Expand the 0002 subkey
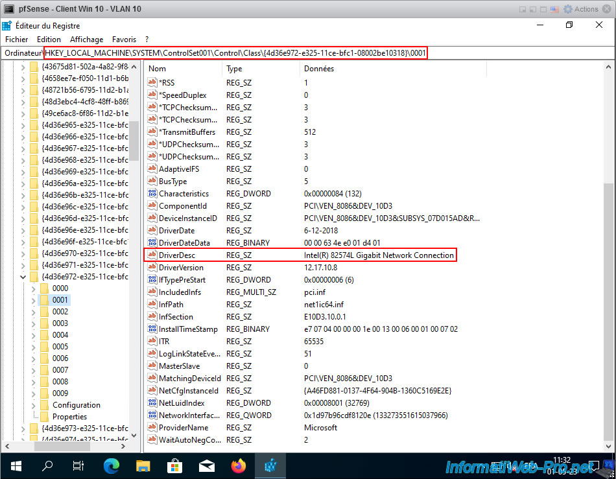Image resolution: width=616 pixels, height=479 pixels. tap(33, 312)
